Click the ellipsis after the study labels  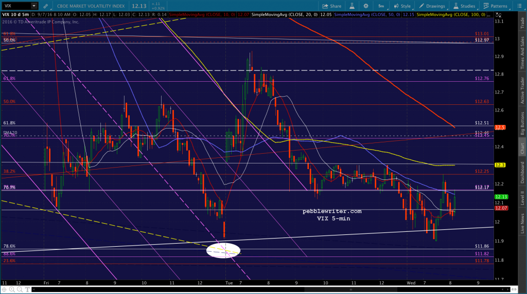pyautogui.click(x=489, y=15)
